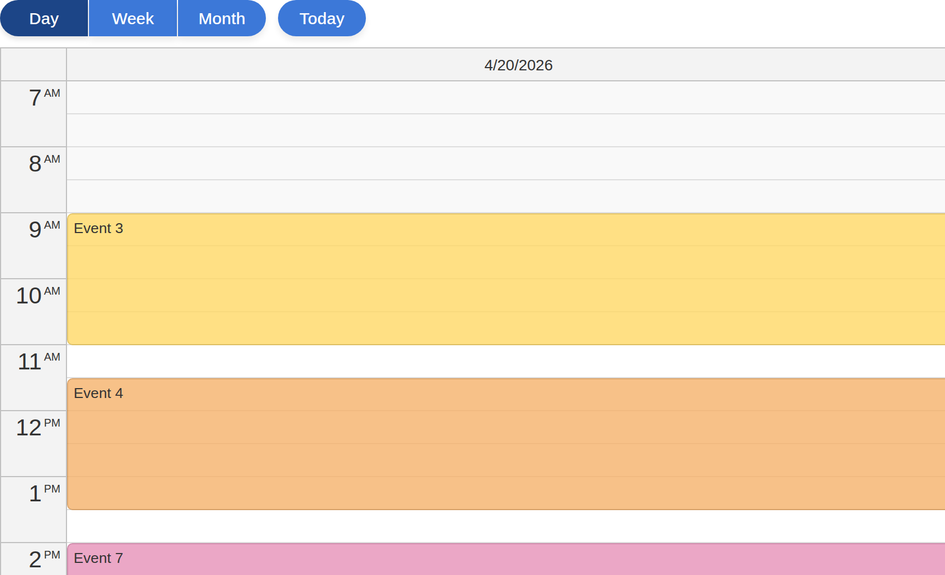Select the 11 AM time label
This screenshot has height=575, width=945.
click(x=34, y=378)
